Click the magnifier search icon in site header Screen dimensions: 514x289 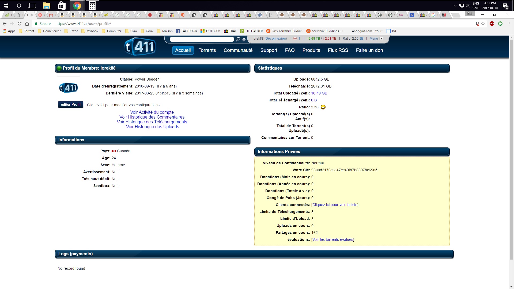238,39
